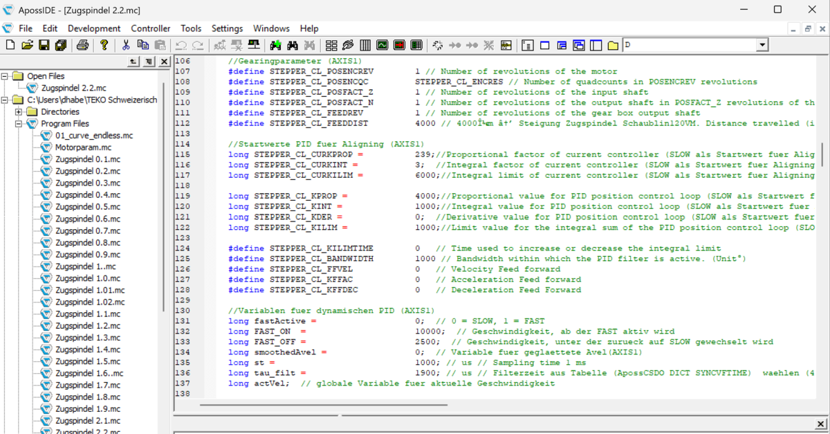830x434 pixels.
Task: Open the Development menu
Action: click(94, 28)
